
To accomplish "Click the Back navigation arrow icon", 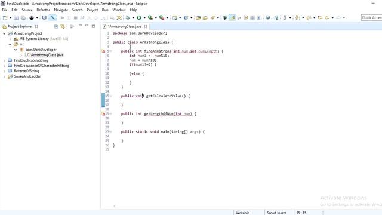I will 327,17.
